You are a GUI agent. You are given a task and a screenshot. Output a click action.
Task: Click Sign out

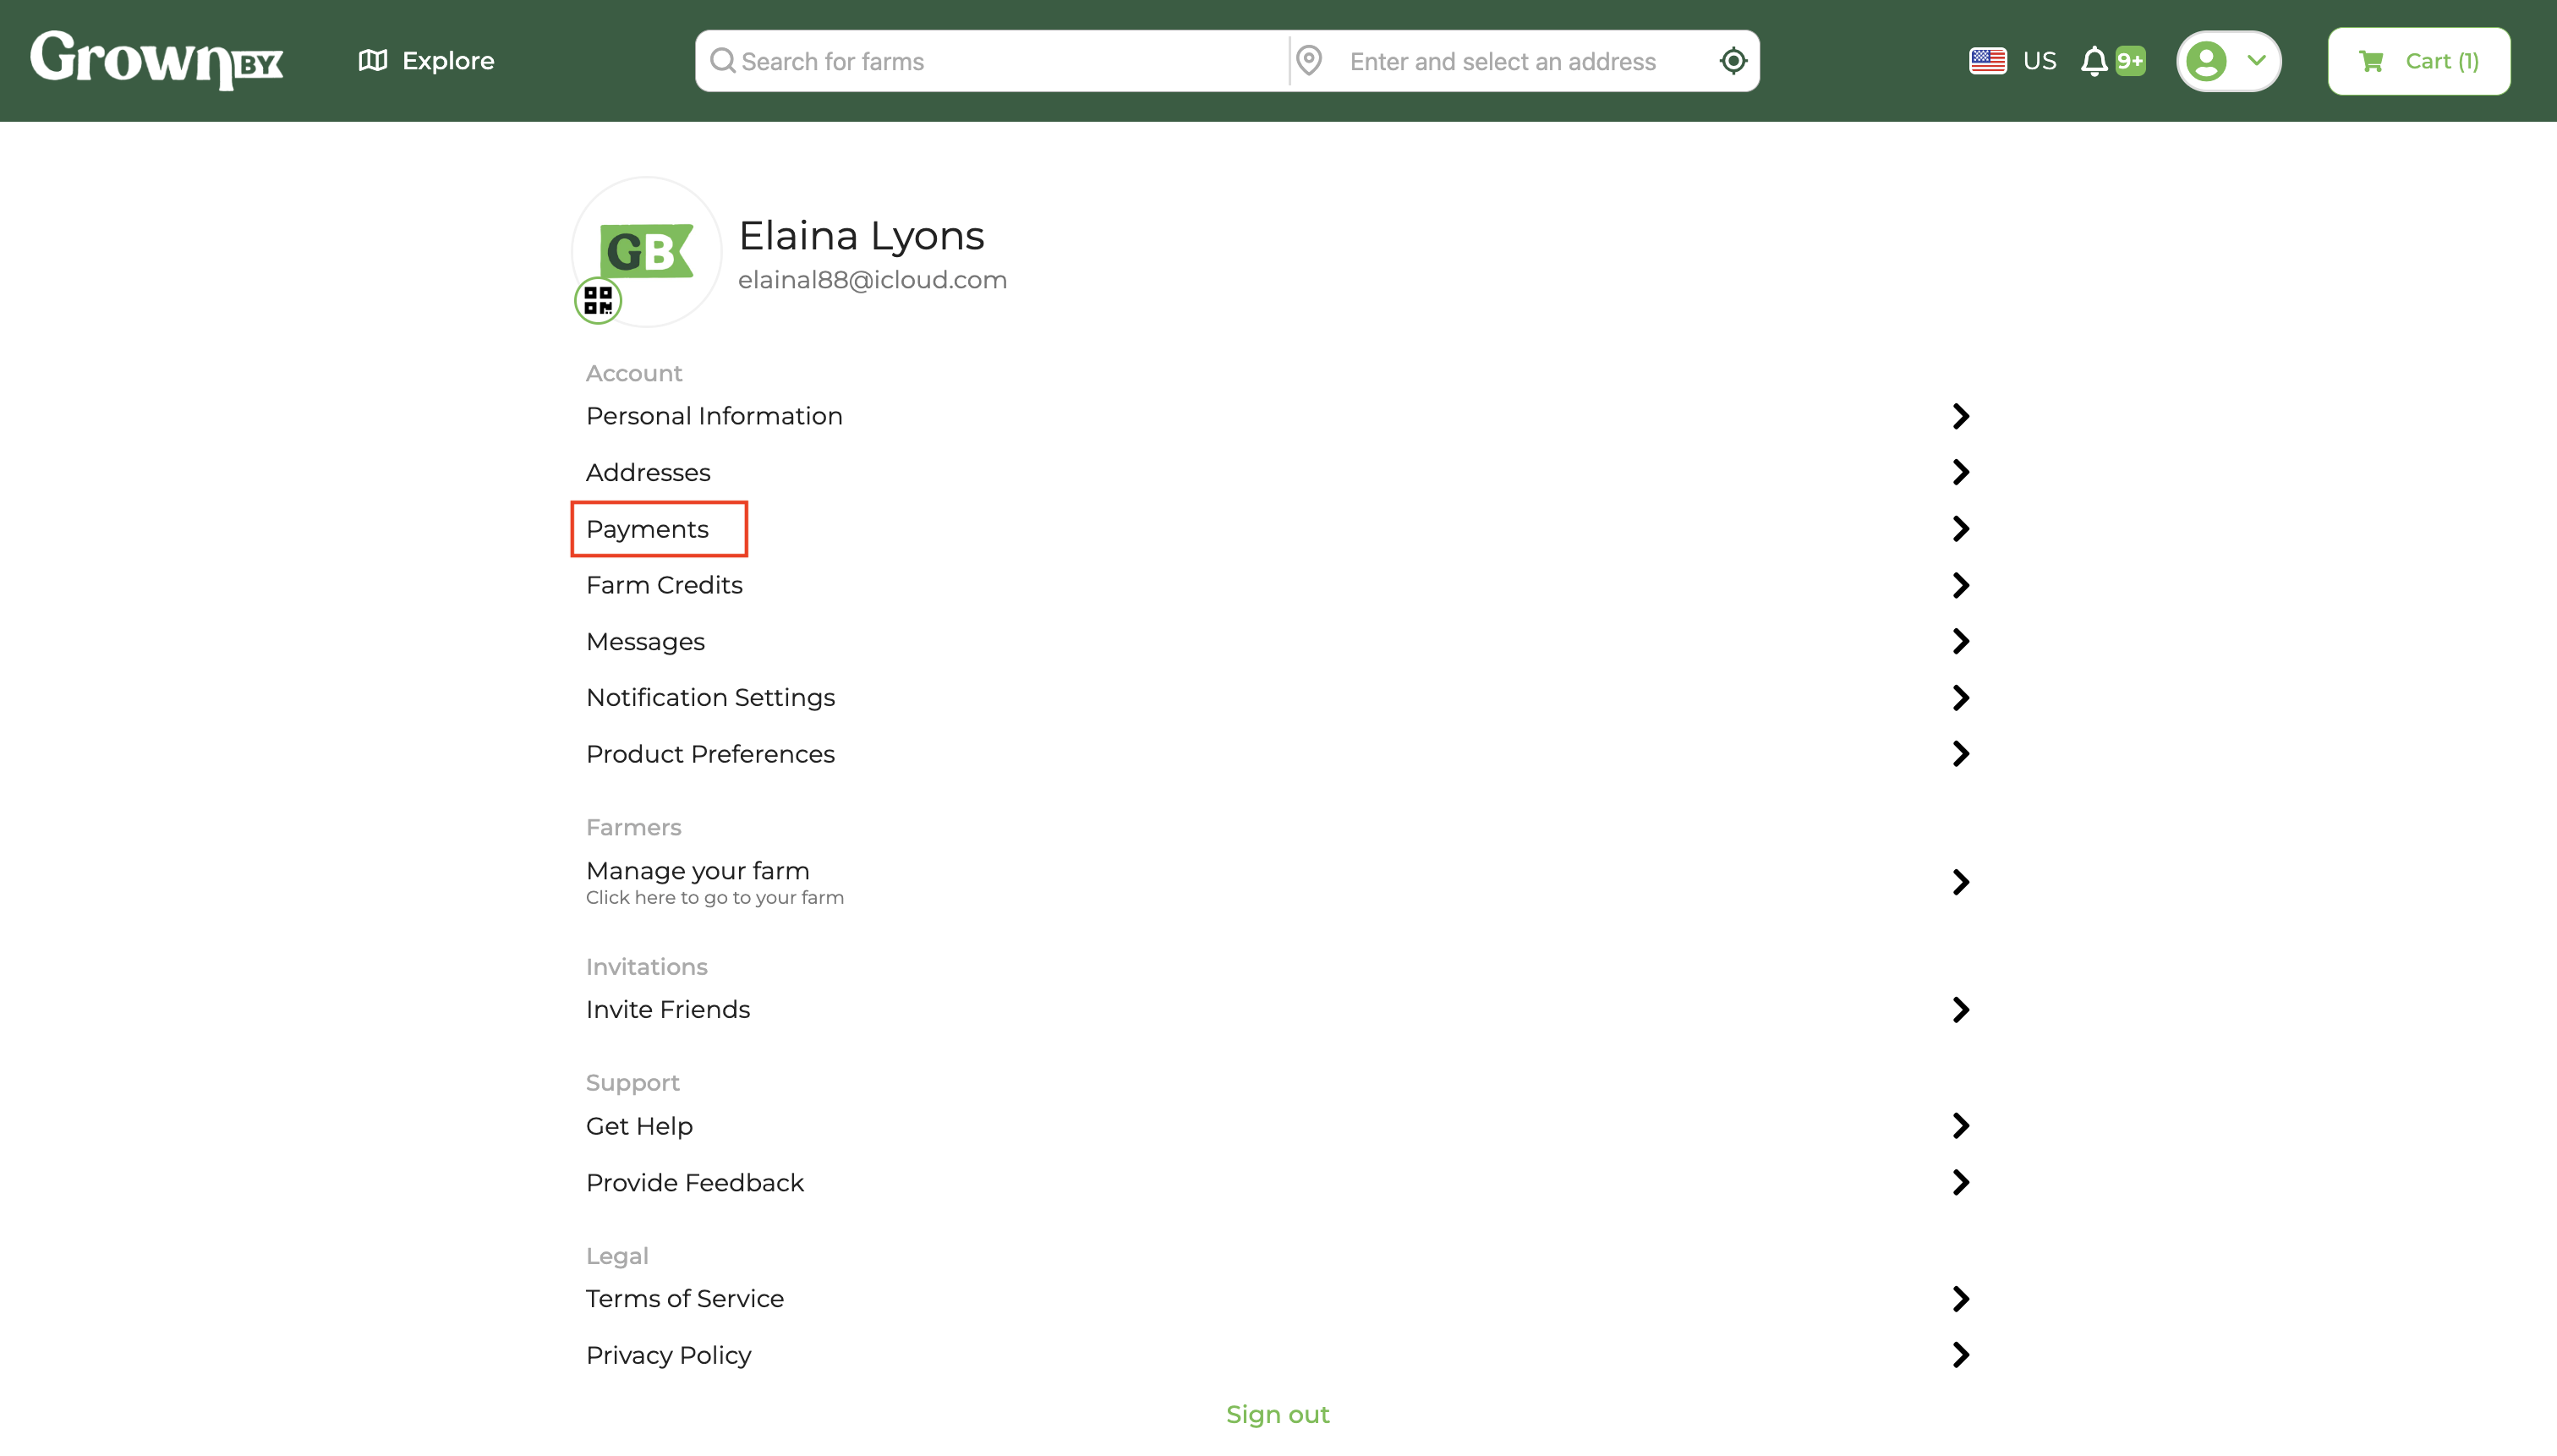pyautogui.click(x=1277, y=1414)
